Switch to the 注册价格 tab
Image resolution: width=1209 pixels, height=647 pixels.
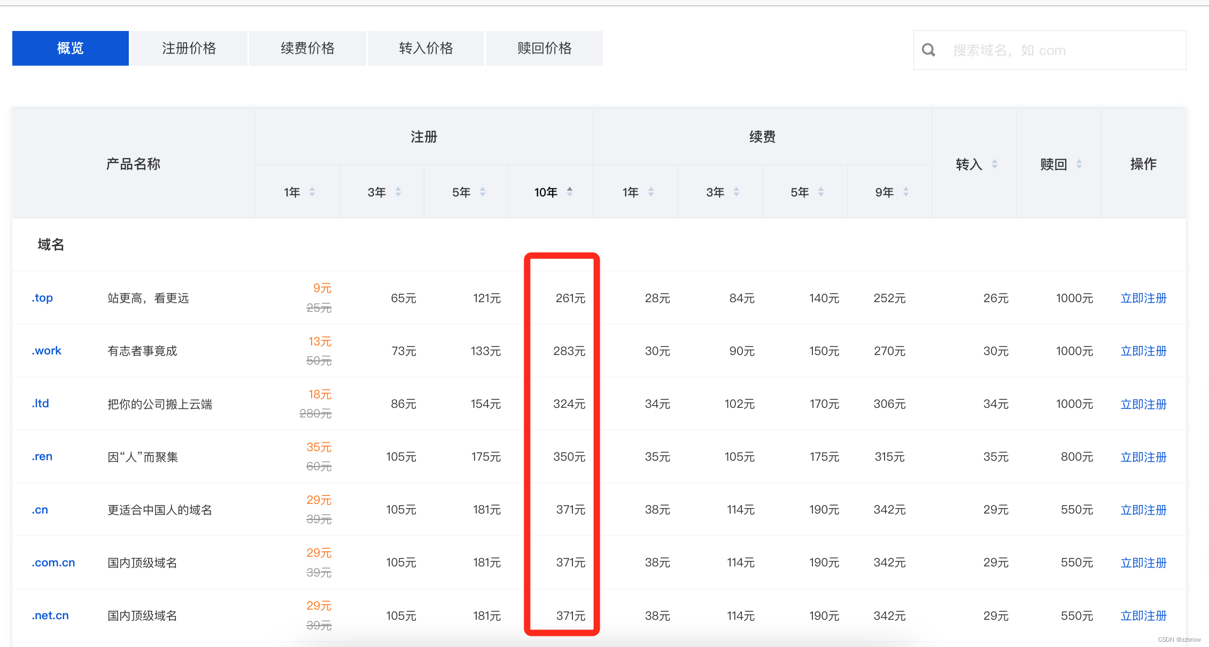click(x=189, y=48)
